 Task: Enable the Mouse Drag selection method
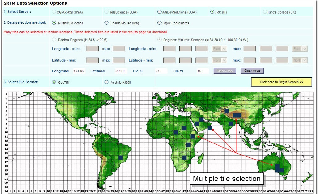107,23
